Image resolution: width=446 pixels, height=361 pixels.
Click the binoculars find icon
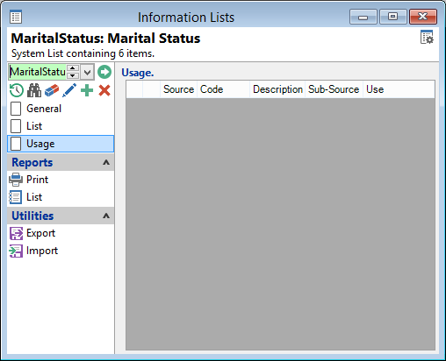click(34, 90)
